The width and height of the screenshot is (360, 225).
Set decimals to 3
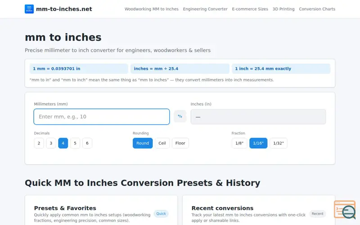pyautogui.click(x=51, y=143)
